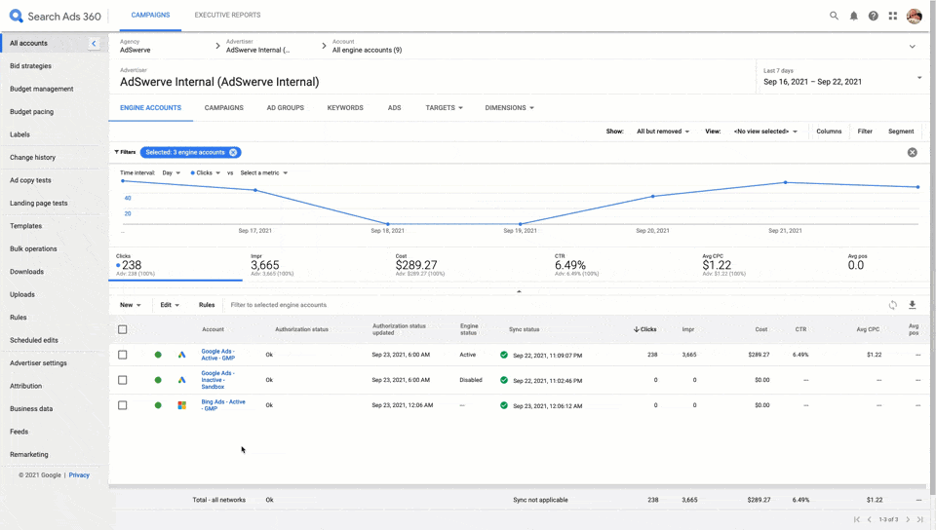Open Change history in the sidebar
Screen dimensions: 936x530
[33, 158]
